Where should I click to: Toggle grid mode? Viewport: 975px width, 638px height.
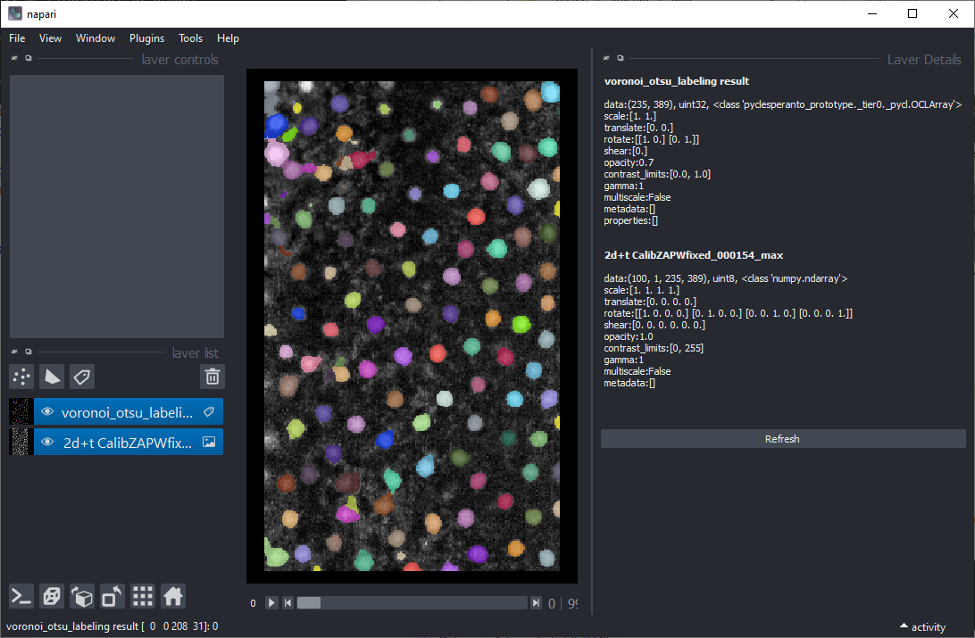pos(143,596)
